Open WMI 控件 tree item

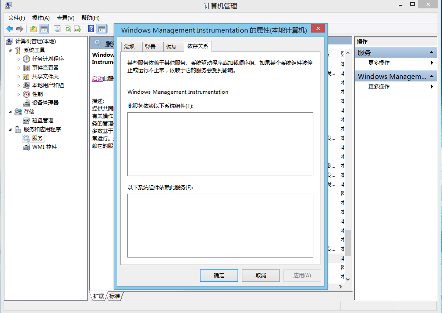coord(44,147)
